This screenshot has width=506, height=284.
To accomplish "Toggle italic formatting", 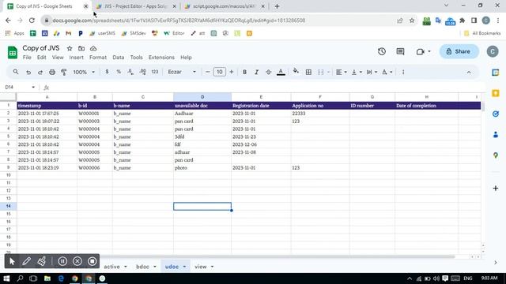I will click(256, 72).
